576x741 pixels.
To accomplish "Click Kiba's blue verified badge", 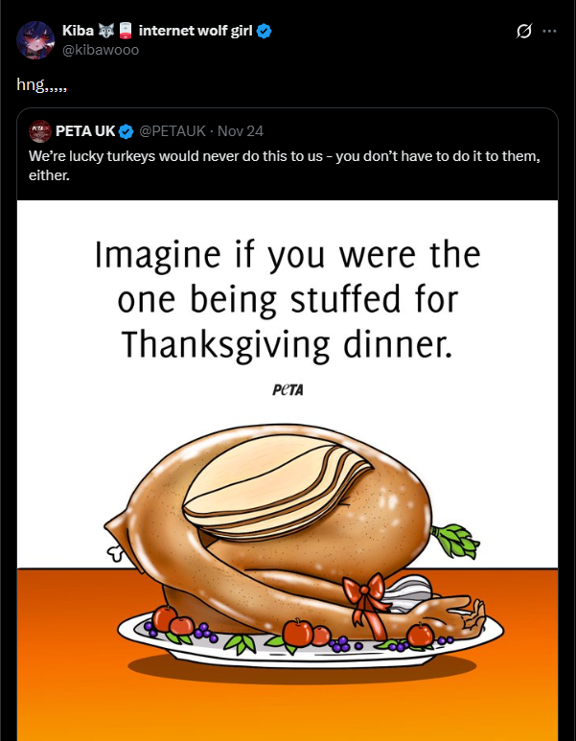I will 265,31.
